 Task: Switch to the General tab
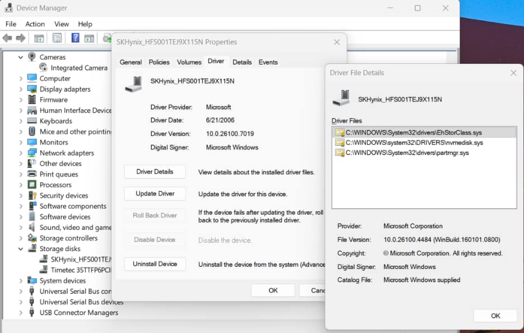[130, 62]
